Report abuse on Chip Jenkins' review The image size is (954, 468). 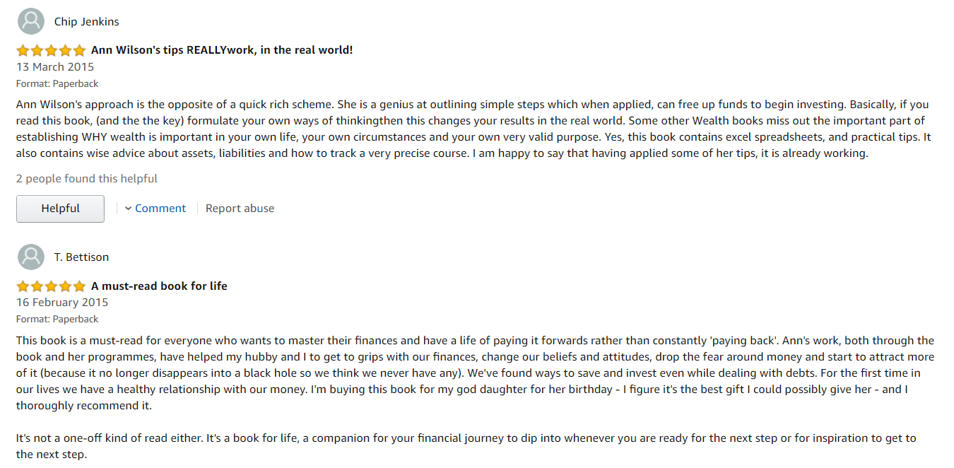click(x=240, y=209)
